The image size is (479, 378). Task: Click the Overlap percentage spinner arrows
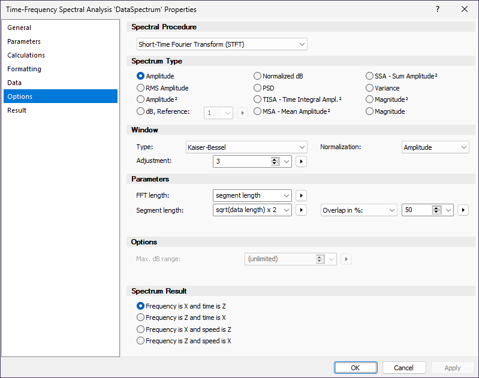click(436, 210)
